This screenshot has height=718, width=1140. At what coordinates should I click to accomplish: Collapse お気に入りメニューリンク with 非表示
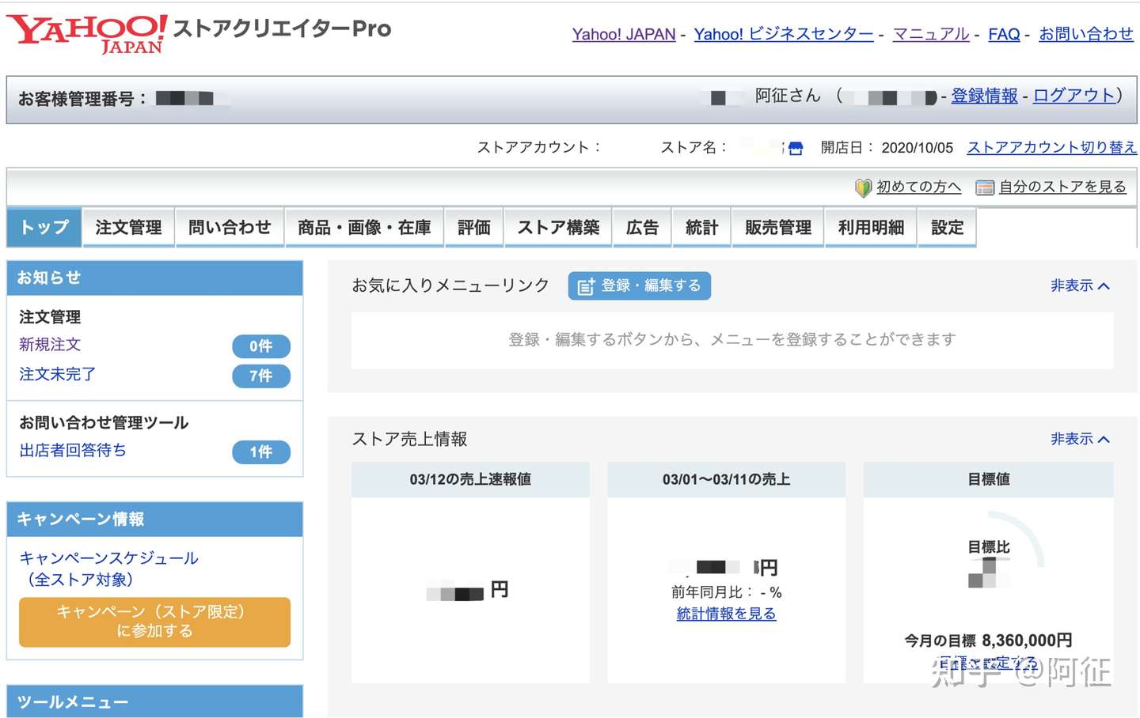point(1080,285)
